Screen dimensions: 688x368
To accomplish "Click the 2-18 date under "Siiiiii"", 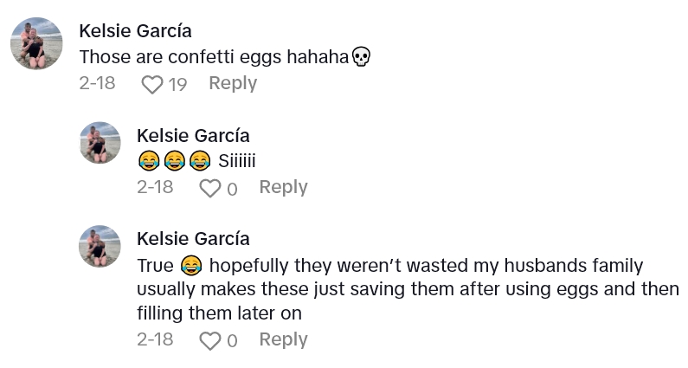I will click(x=155, y=187).
